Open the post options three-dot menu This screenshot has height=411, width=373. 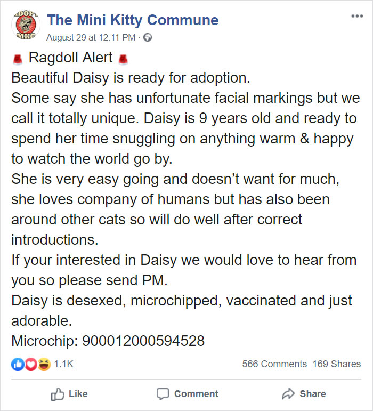click(x=356, y=17)
